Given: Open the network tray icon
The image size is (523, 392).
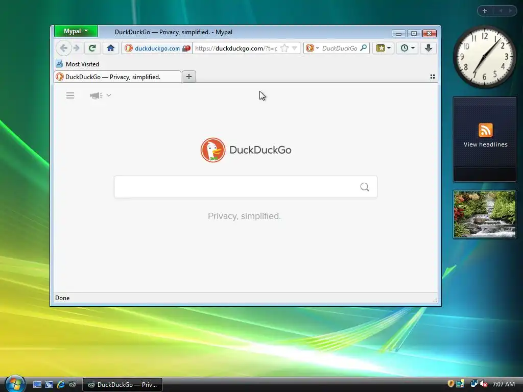Looking at the screenshot, I should (x=473, y=384).
